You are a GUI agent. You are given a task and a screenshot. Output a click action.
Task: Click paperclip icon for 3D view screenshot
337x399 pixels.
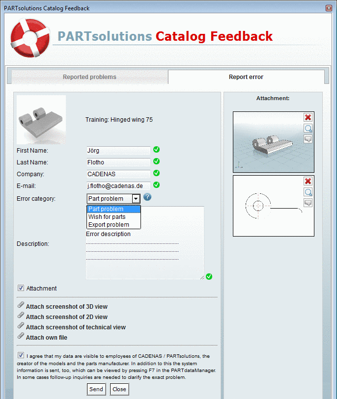21,305
